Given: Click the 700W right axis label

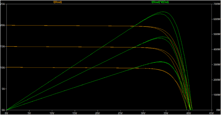Looking at the screenshot, I should pos(217,4).
